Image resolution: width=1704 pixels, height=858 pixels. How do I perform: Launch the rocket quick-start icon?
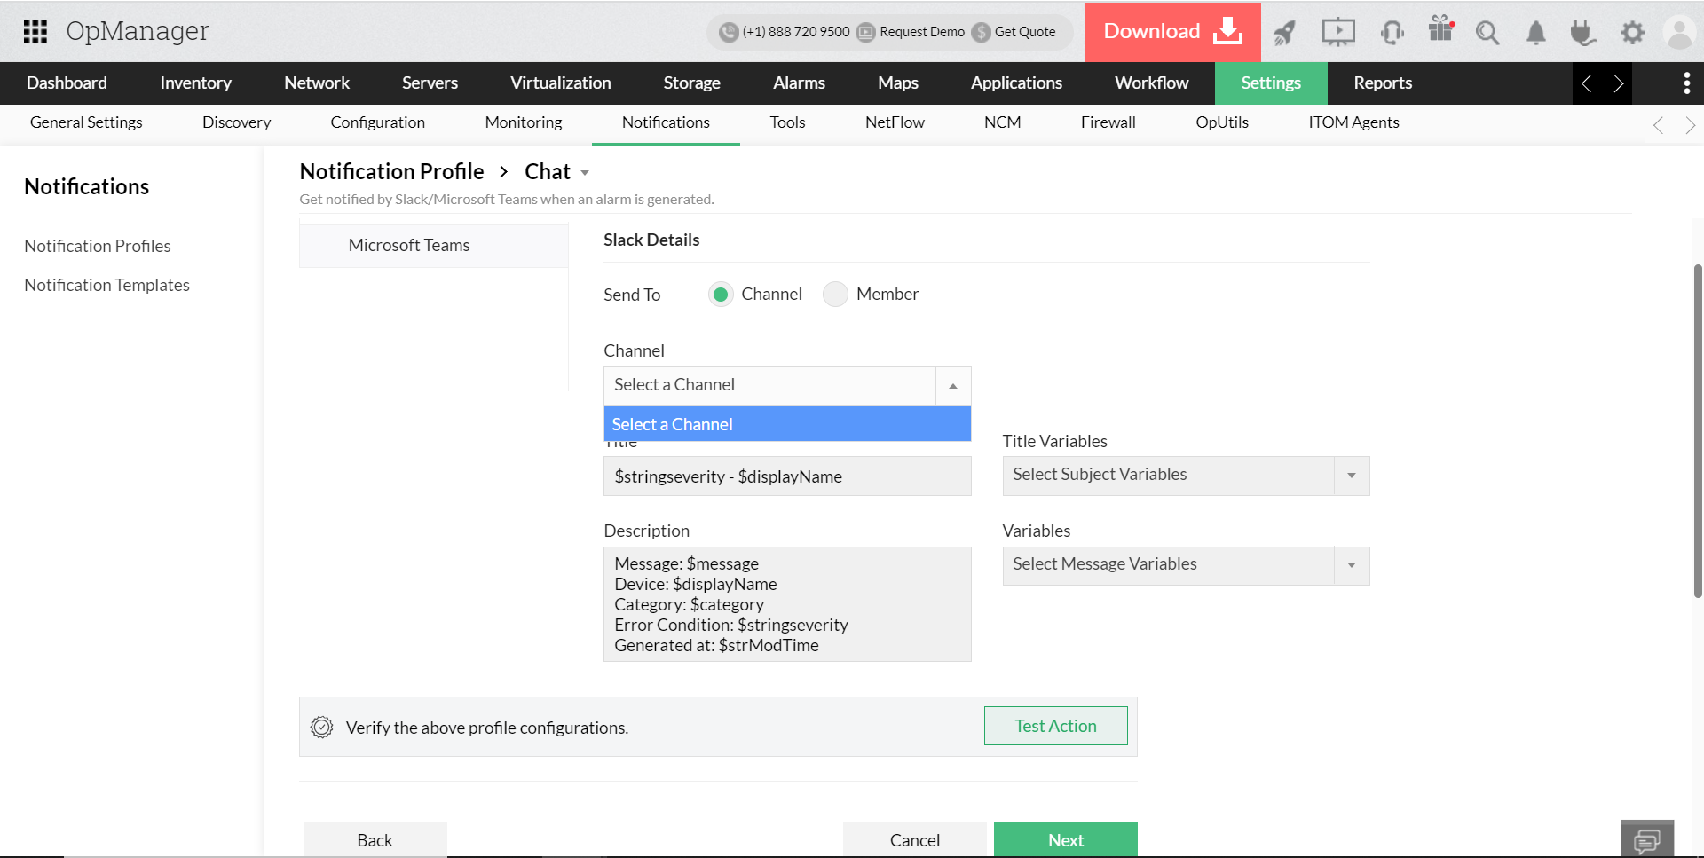1284,32
